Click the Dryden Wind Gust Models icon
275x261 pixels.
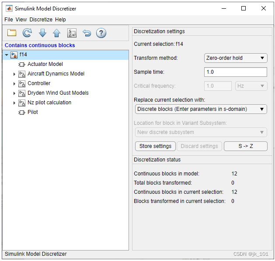pos(22,93)
